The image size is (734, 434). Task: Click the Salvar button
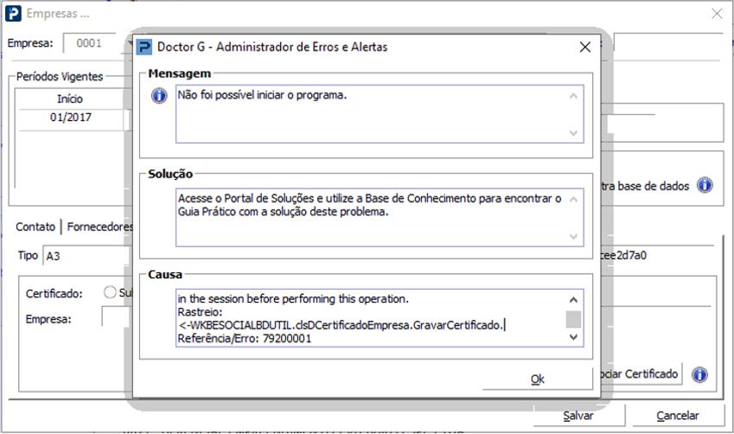pyautogui.click(x=578, y=415)
